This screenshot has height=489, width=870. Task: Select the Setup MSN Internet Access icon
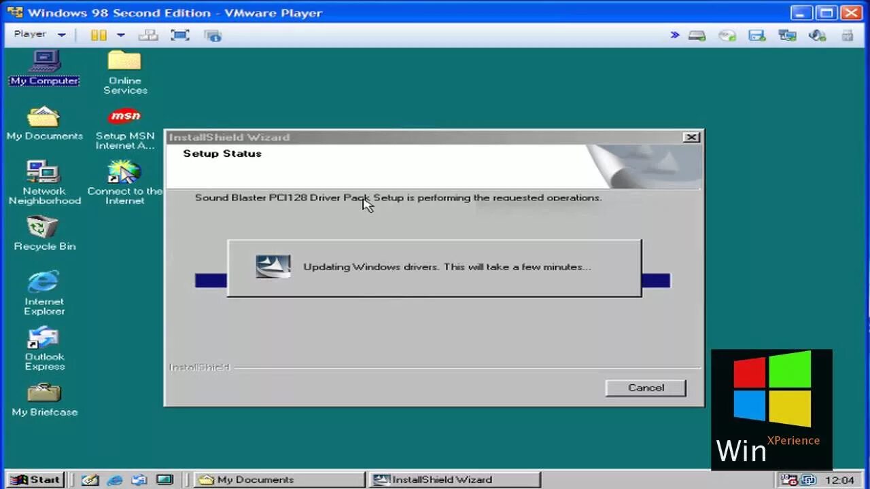tap(125, 128)
